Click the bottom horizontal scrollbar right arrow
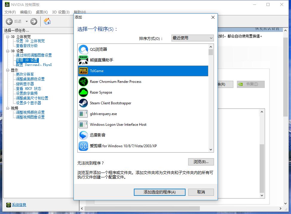The height and width of the screenshot is (214, 291). [281, 208]
